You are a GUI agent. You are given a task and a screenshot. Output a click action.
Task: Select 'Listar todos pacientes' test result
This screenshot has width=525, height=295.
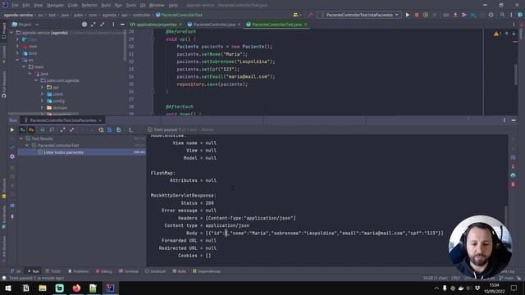tap(82, 152)
